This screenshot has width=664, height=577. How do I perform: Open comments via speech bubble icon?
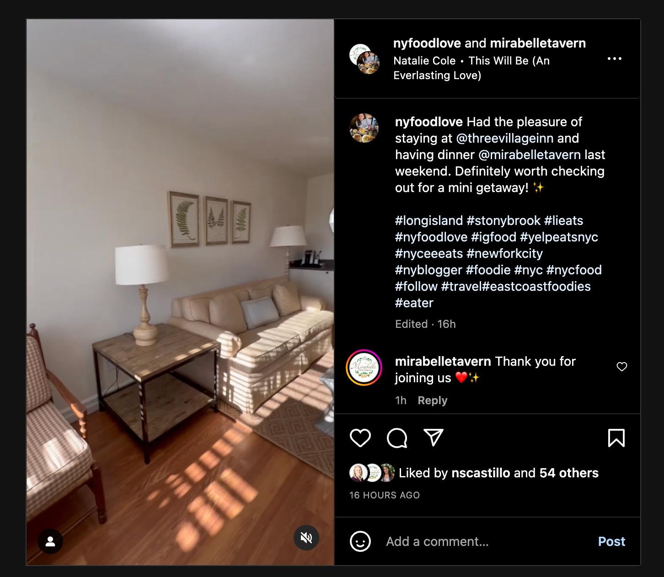tap(396, 438)
